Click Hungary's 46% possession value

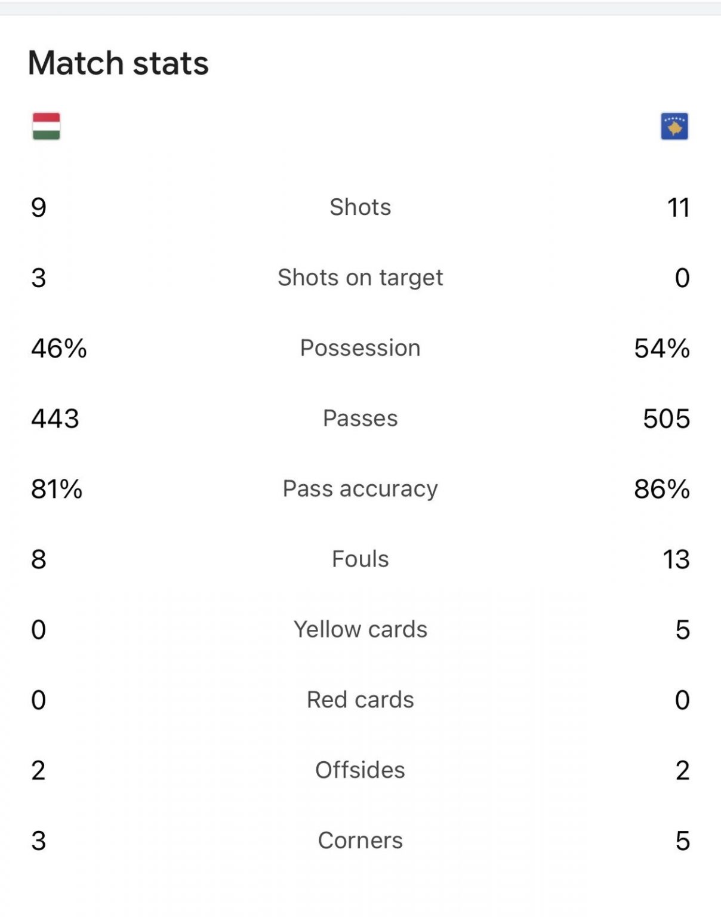click(x=59, y=348)
